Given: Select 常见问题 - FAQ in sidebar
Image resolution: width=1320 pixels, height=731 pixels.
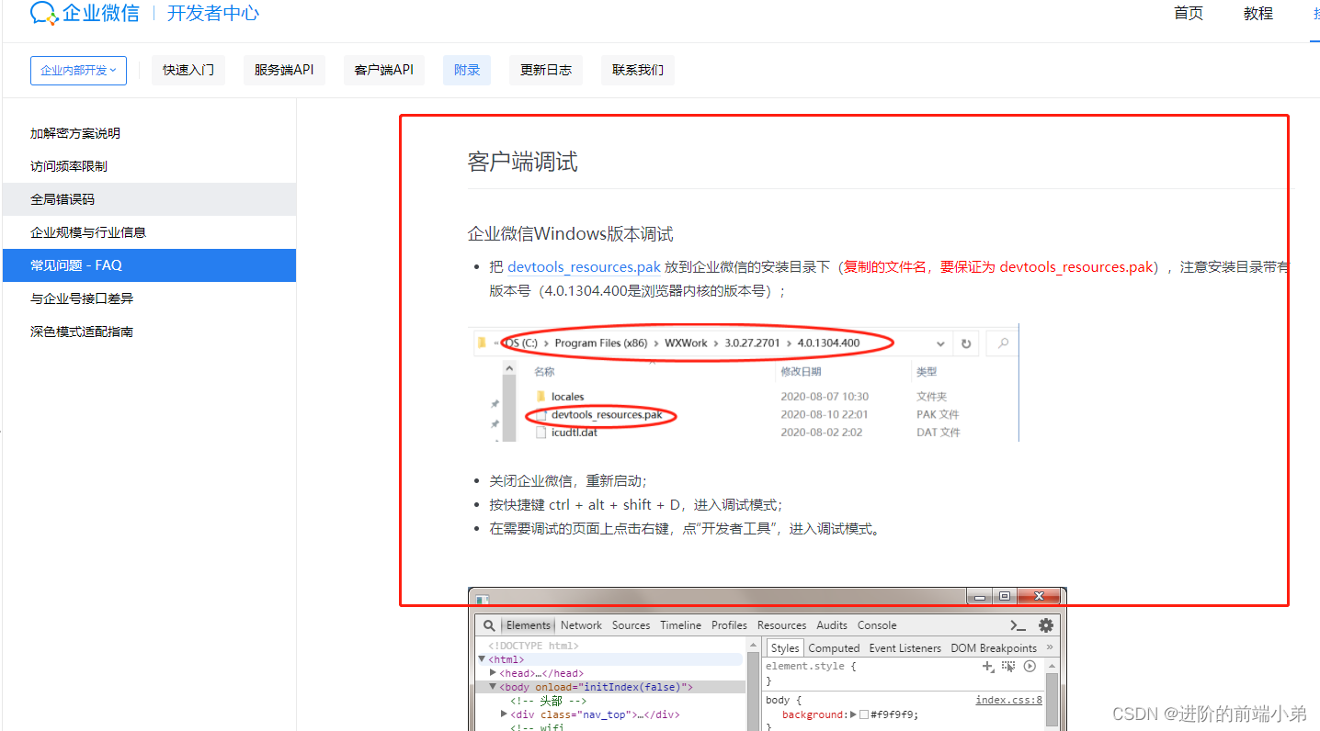Looking at the screenshot, I should [149, 265].
